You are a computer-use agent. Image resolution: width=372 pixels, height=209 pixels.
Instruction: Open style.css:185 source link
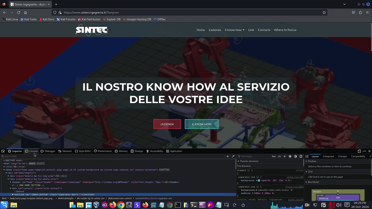(x=295, y=177)
